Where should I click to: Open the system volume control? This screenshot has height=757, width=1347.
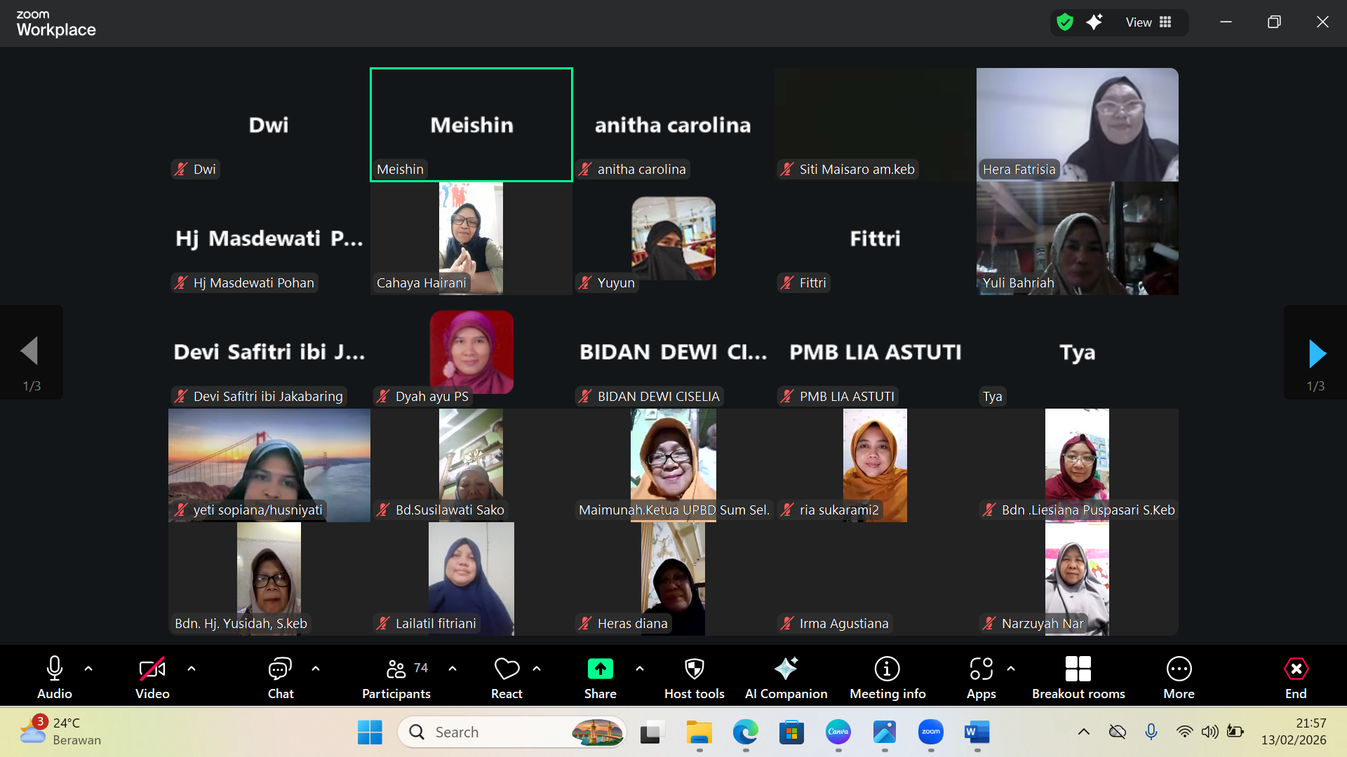[x=1209, y=731]
